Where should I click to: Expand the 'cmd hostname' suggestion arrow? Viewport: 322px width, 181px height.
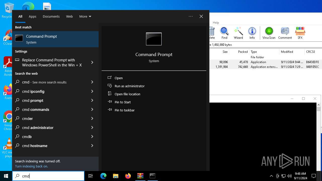pyautogui.click(x=92, y=146)
